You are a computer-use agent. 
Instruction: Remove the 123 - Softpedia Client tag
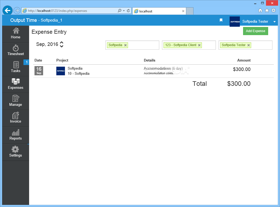click(x=199, y=45)
